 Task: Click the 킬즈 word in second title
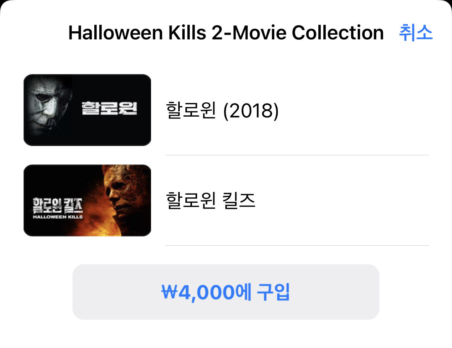(x=239, y=200)
